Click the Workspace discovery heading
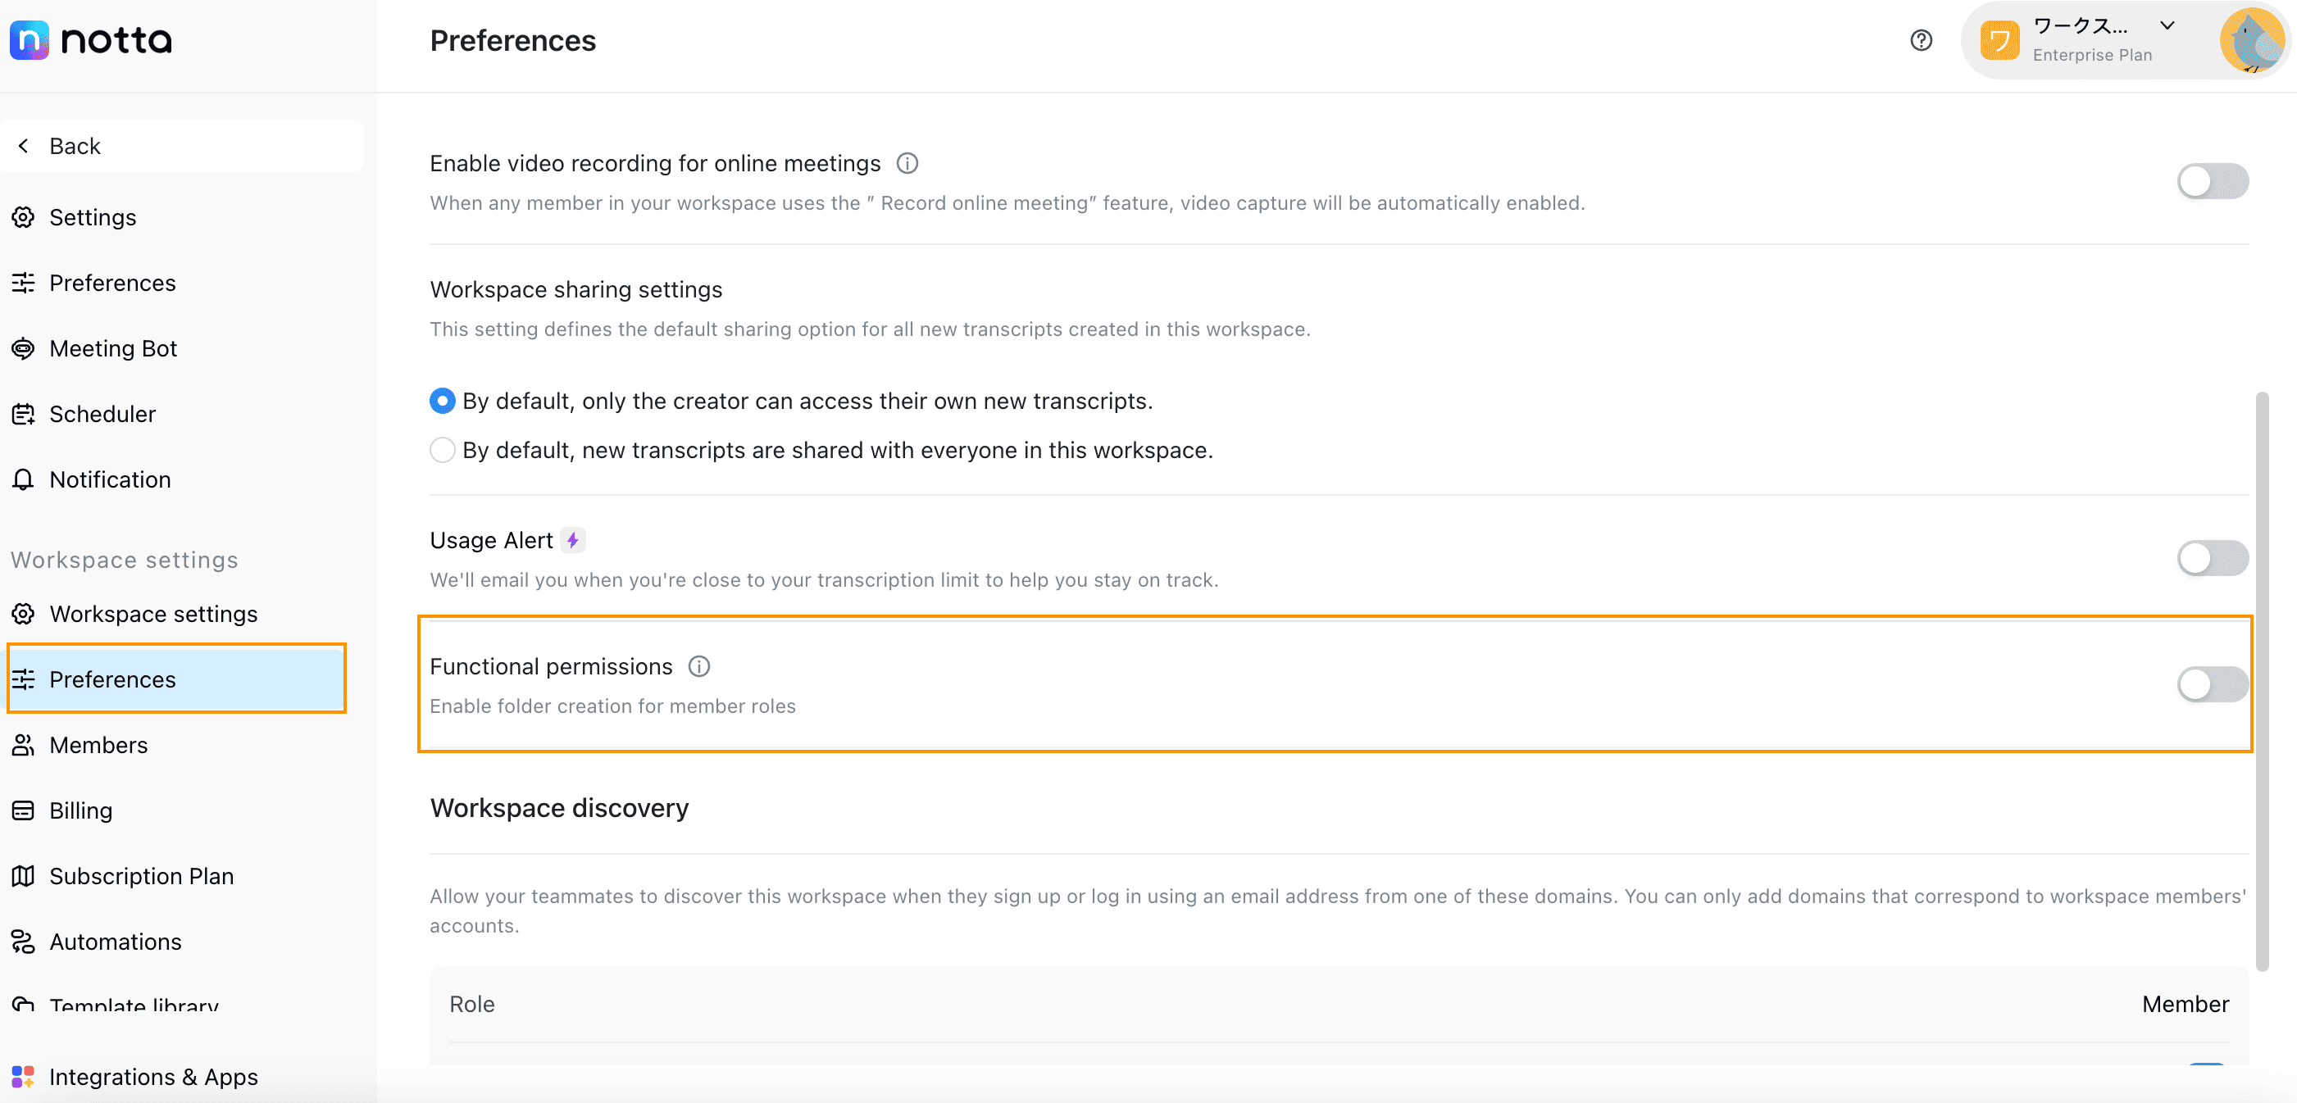The image size is (2297, 1103). pos(559,807)
